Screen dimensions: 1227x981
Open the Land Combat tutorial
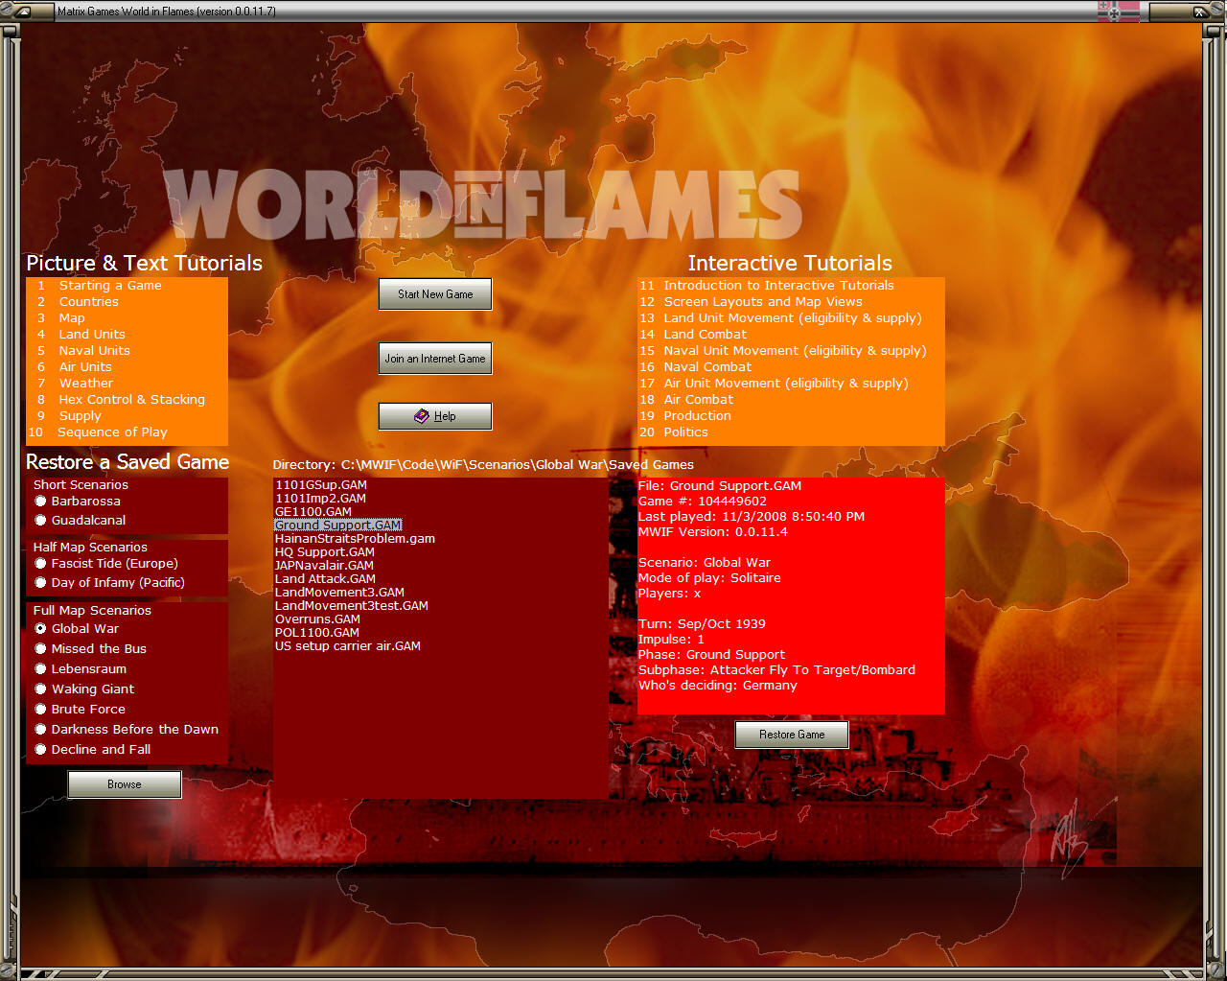click(x=791, y=335)
